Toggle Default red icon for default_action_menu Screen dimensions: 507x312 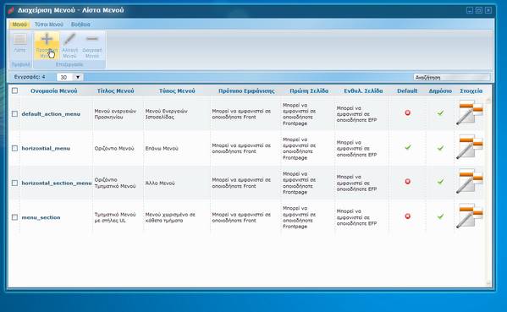[408, 112]
